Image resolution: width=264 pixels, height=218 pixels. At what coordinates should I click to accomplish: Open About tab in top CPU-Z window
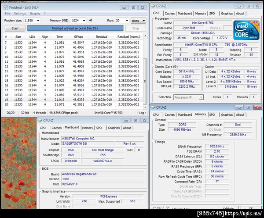tap(240, 14)
